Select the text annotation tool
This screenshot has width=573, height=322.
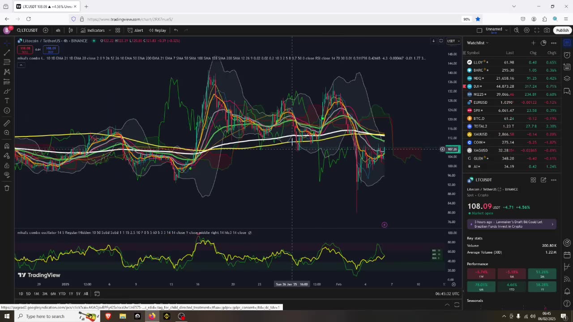click(7, 101)
